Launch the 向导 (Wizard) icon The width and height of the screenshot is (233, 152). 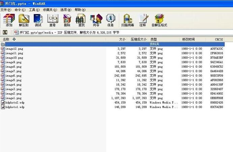[x=96, y=20]
